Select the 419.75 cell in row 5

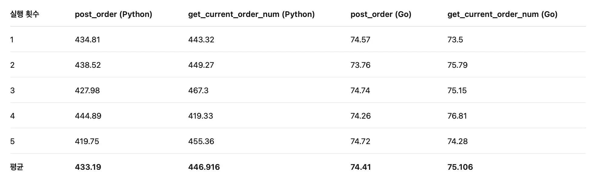(x=87, y=141)
